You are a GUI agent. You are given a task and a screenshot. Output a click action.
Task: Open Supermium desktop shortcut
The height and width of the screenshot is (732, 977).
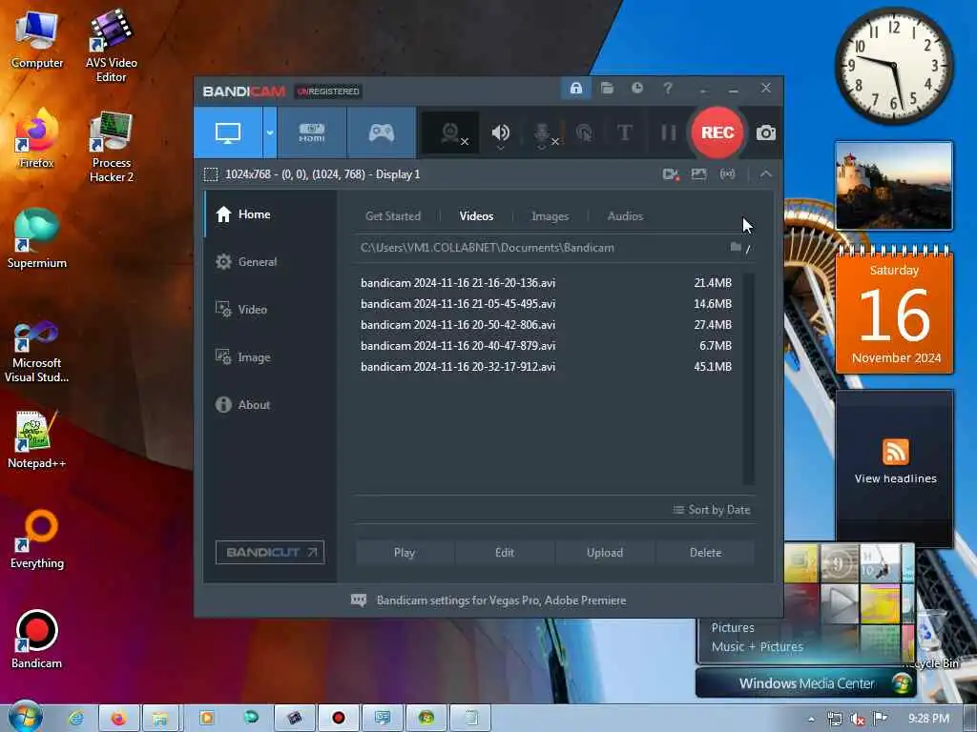(x=37, y=238)
